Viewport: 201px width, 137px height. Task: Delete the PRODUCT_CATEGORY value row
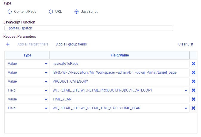click(x=194, y=81)
